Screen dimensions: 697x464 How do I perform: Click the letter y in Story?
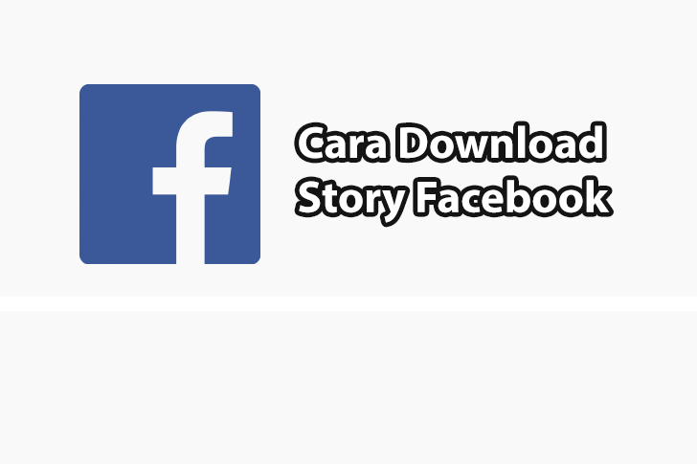391,206
